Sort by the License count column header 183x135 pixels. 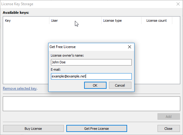tap(157, 21)
